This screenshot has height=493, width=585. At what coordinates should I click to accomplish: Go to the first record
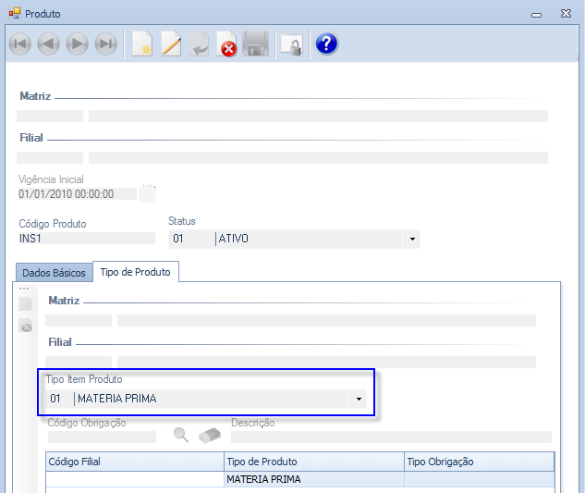pos(19,44)
